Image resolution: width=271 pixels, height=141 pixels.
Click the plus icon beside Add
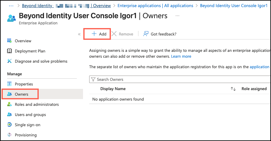pos(94,34)
